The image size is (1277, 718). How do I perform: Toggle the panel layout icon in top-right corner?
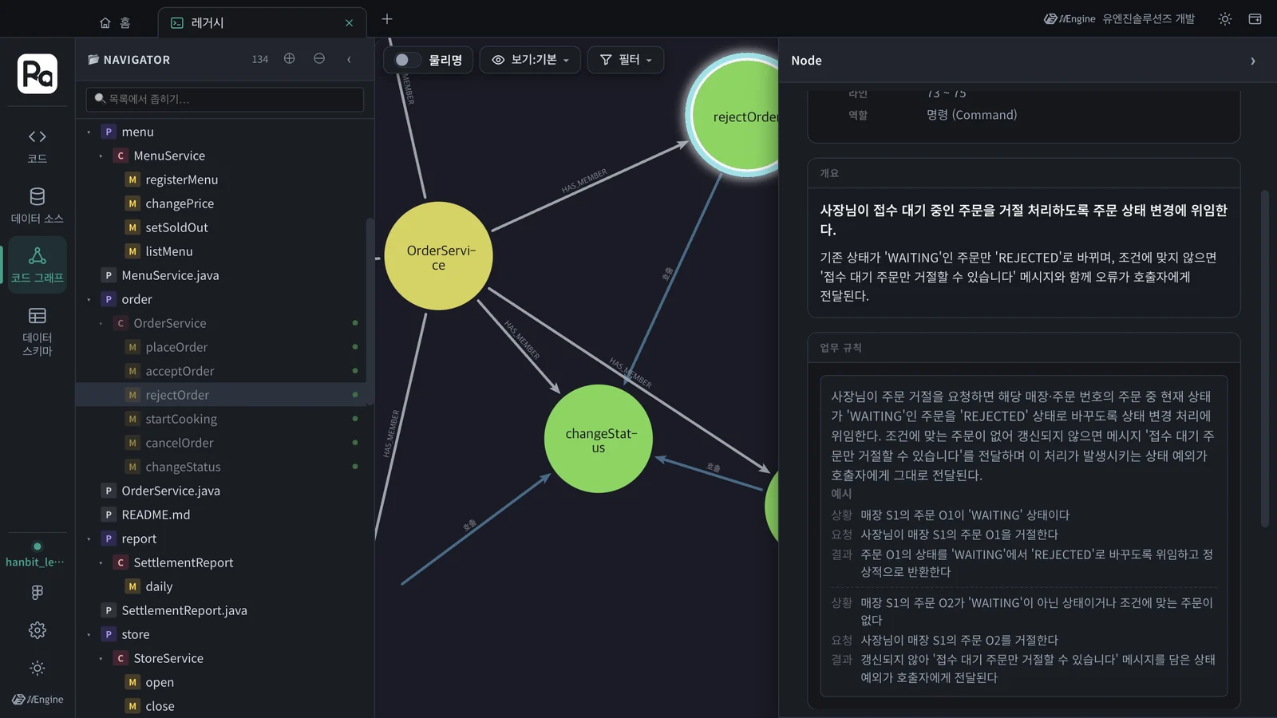[x=1255, y=19]
